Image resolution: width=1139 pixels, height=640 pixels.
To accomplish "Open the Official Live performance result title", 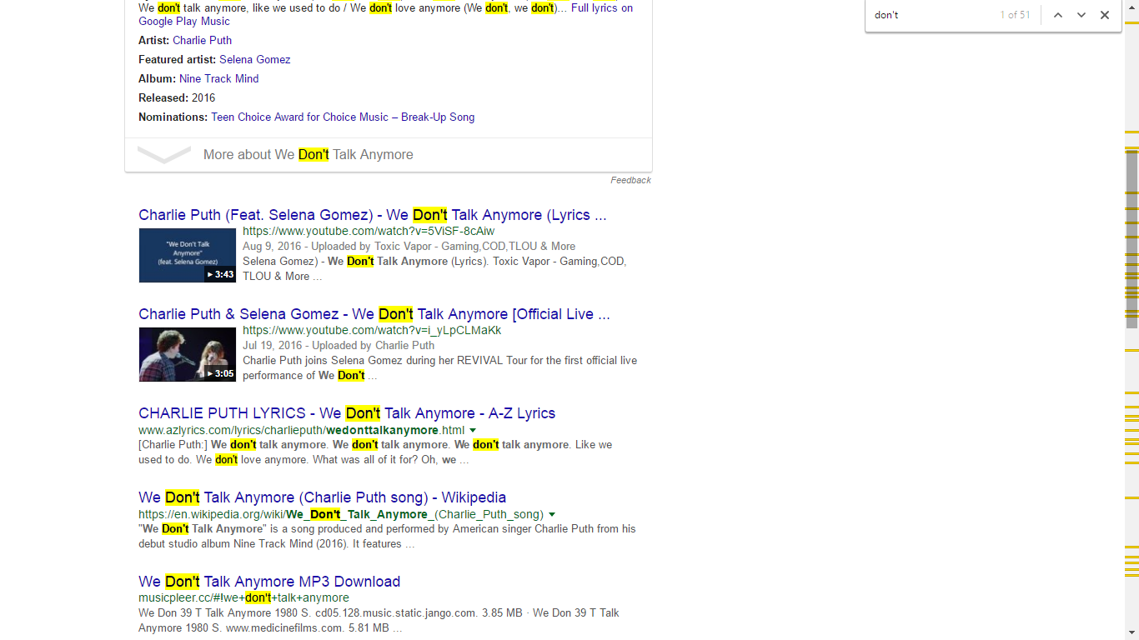I will point(374,314).
